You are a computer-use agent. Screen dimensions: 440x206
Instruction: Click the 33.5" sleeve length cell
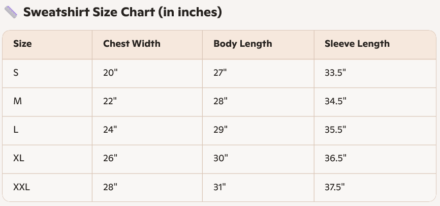(335, 73)
